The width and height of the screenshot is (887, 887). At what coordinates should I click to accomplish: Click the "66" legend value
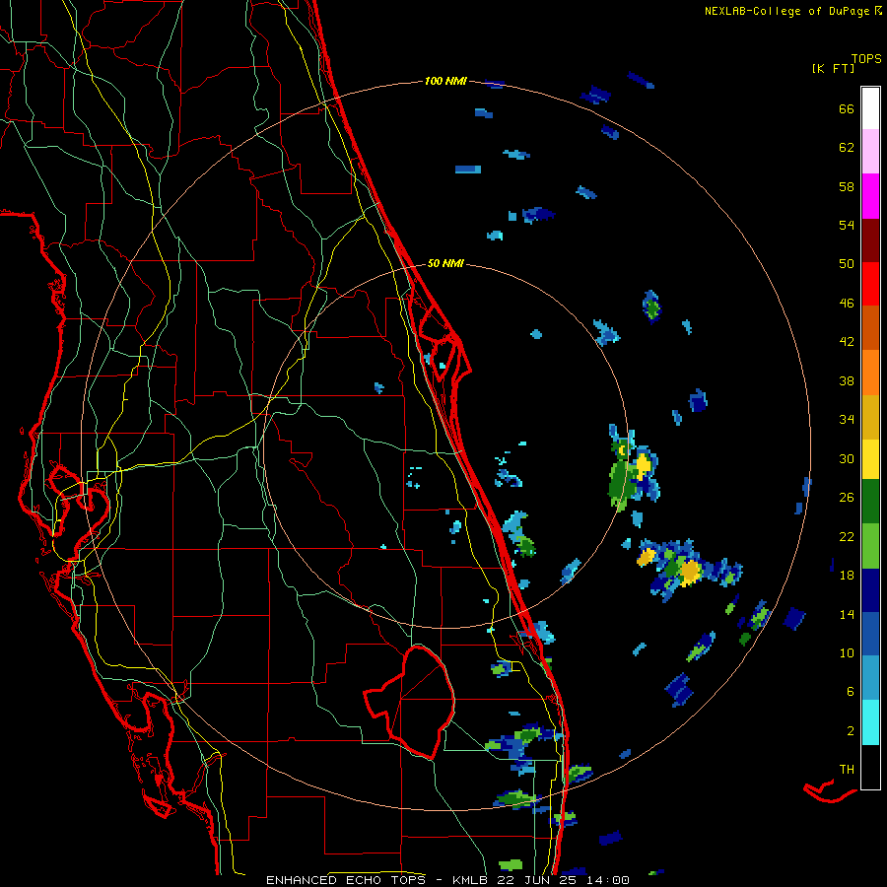point(847,108)
